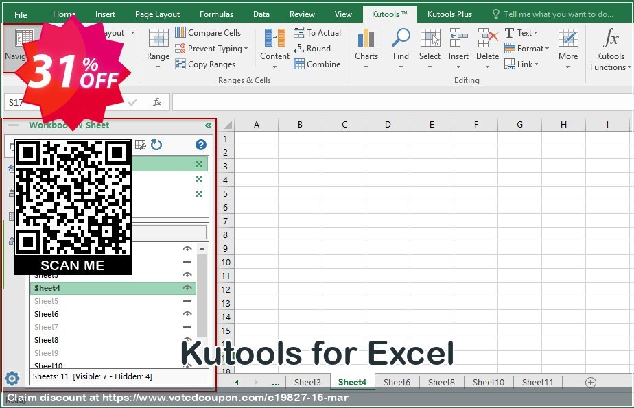Switch to the Insert ribbon tab
Viewport: 634px width, 408px height.
(105, 14)
